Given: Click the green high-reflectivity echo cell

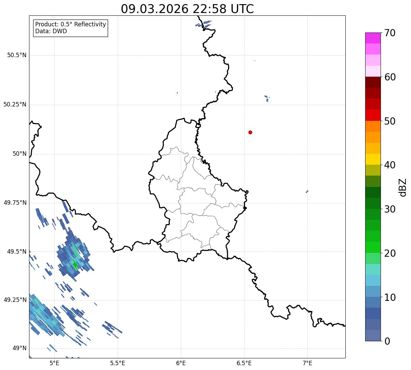Looking at the screenshot, I should pyautogui.click(x=75, y=265).
